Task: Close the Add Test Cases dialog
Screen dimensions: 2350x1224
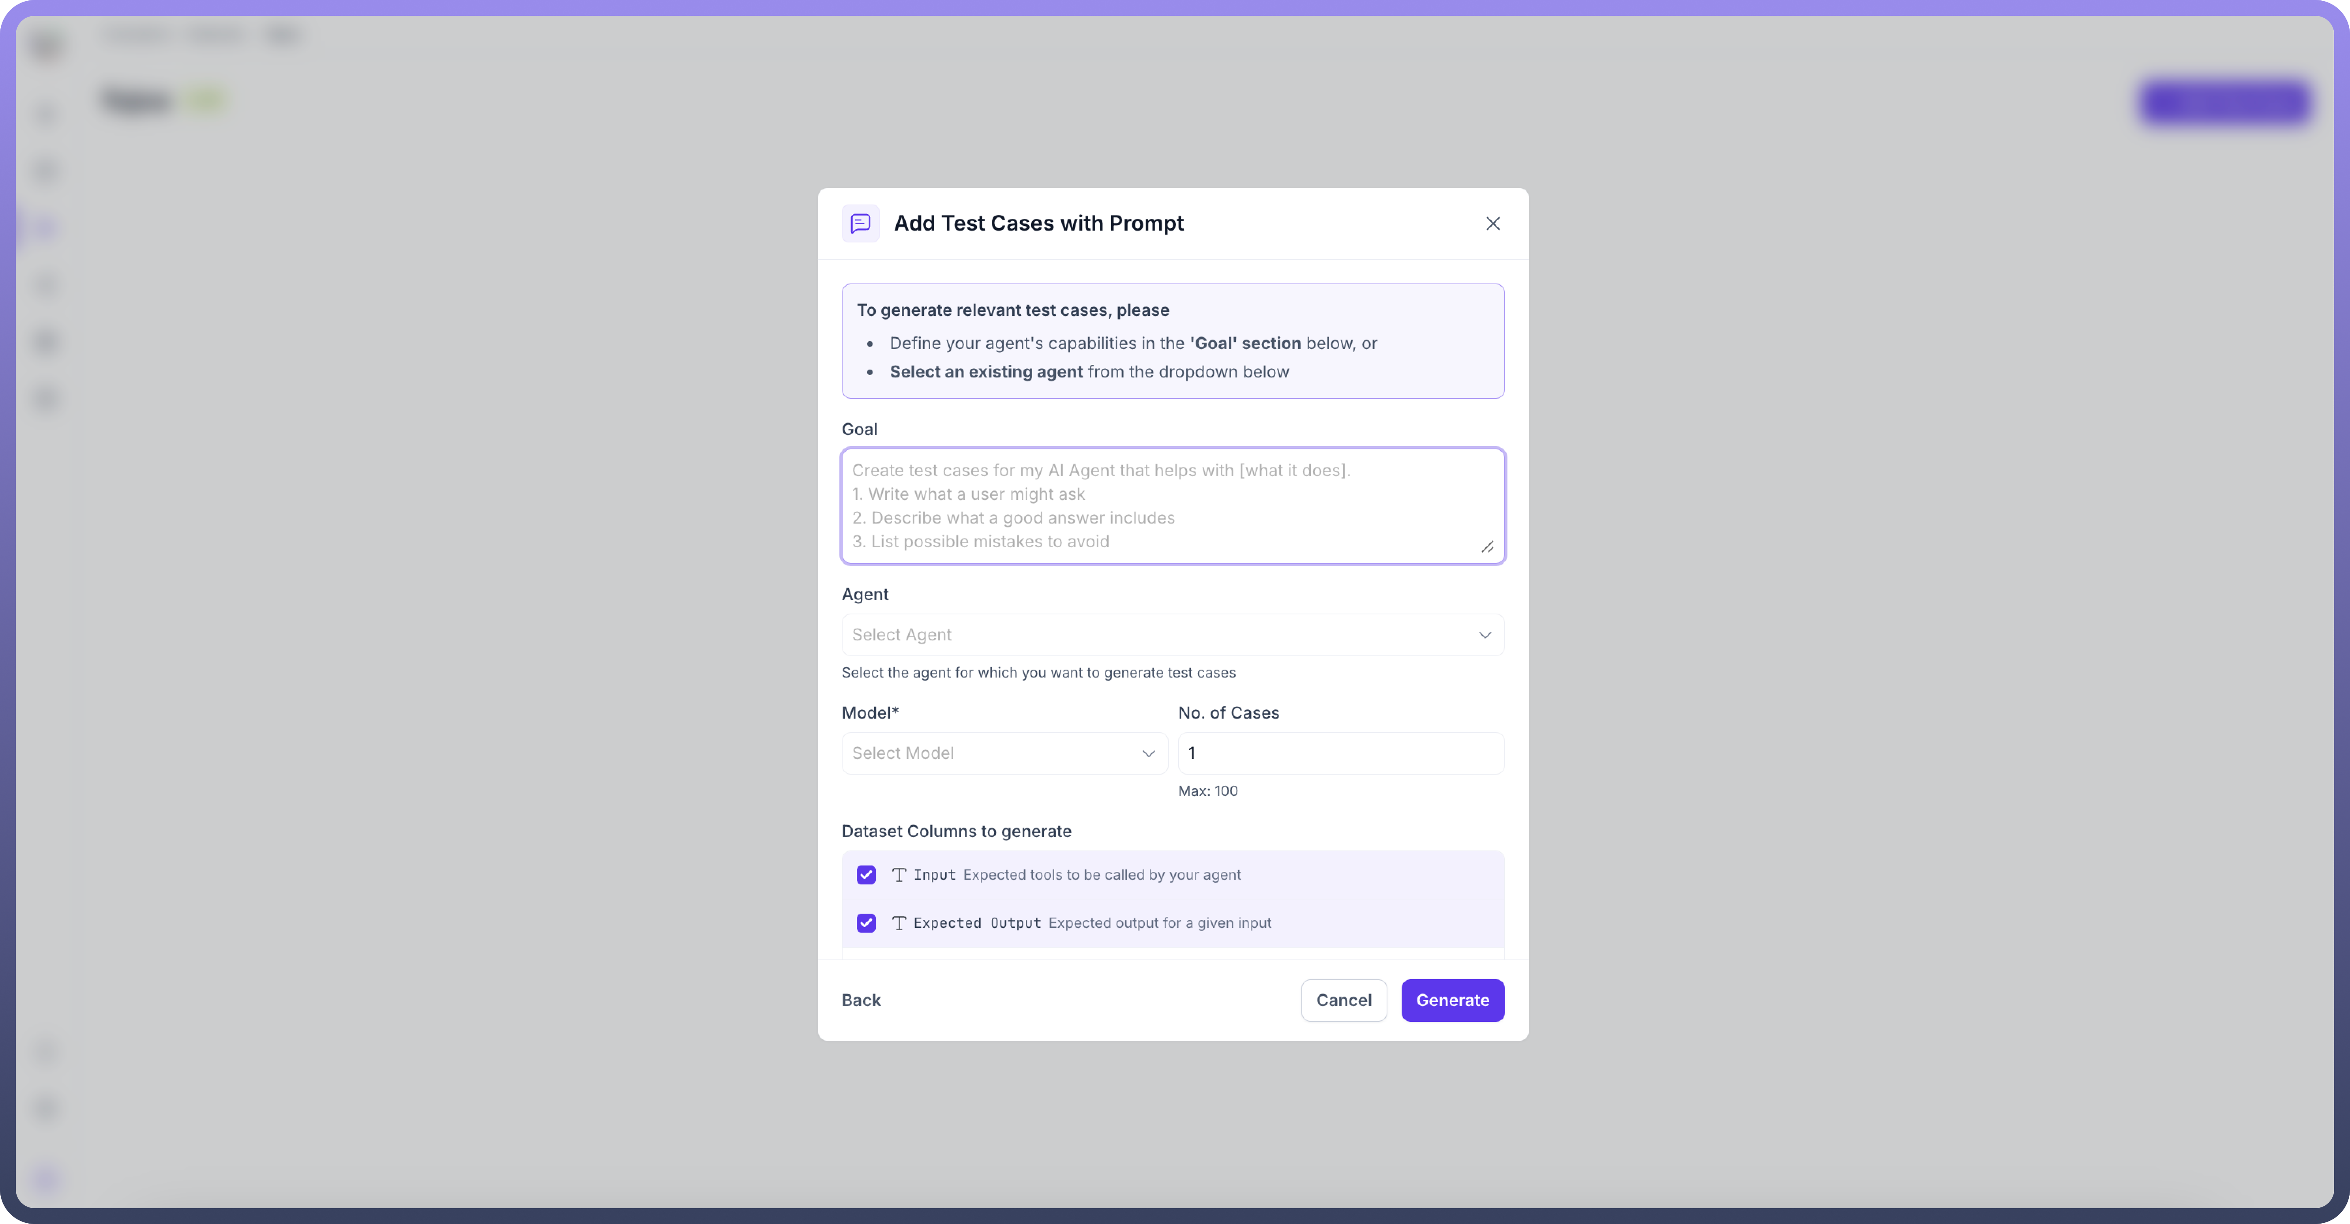Action: pyautogui.click(x=1492, y=223)
